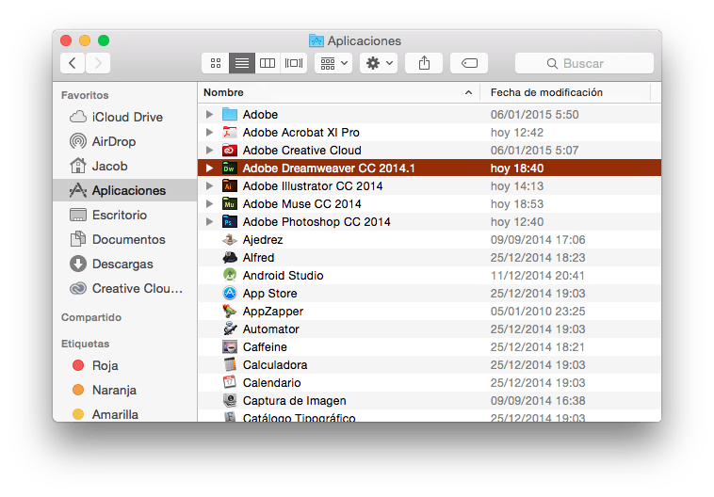
Task: Expand Adobe Illustrator CC 2014 folder
Action: pyautogui.click(x=209, y=185)
